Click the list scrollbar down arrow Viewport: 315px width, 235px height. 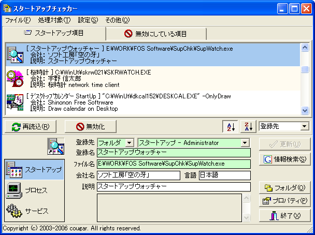[x=305, y=110]
